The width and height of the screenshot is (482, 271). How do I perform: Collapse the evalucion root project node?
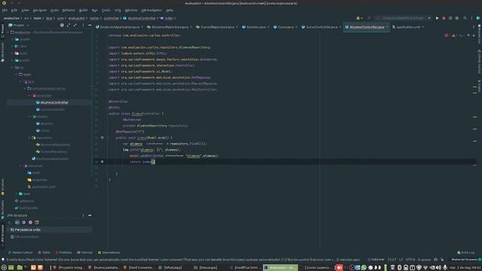8,32
